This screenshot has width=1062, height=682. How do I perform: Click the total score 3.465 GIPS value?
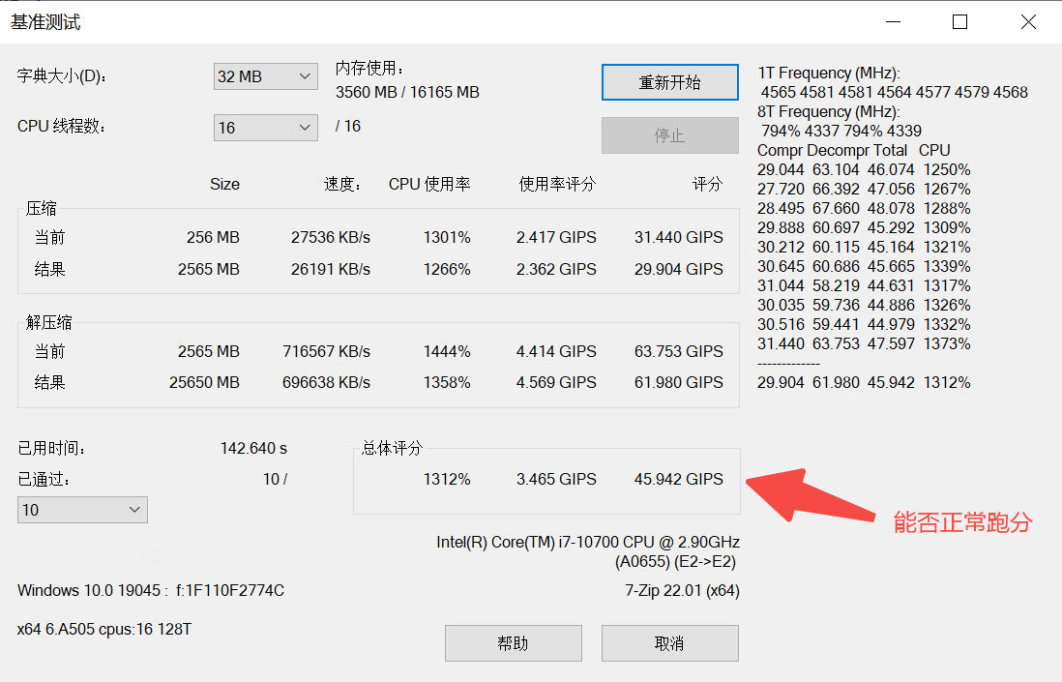(x=556, y=480)
